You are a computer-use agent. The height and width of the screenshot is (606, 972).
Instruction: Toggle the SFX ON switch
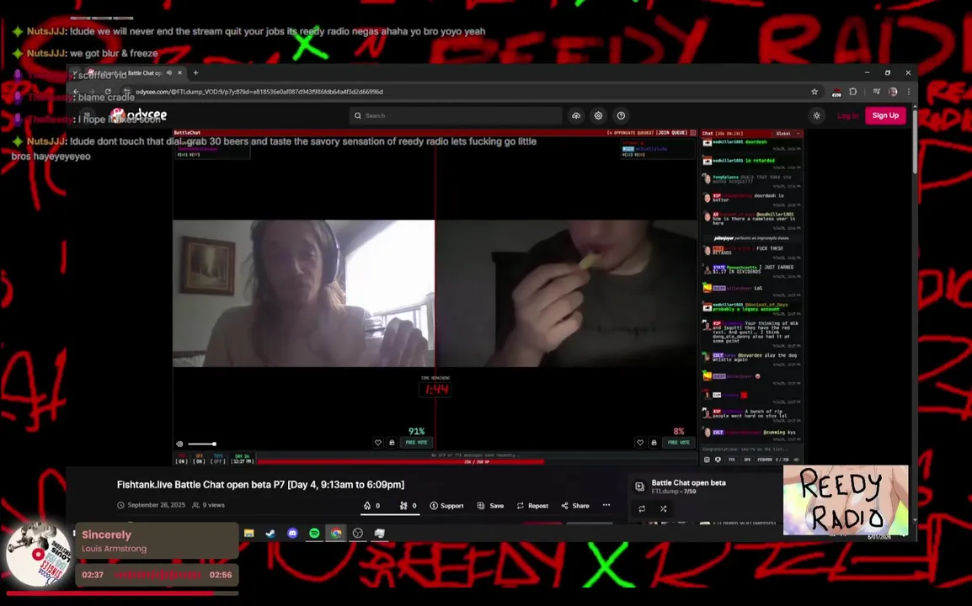(x=199, y=460)
